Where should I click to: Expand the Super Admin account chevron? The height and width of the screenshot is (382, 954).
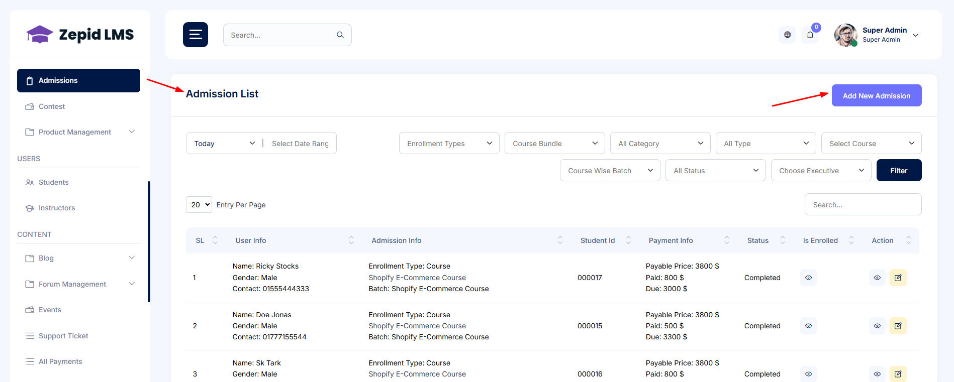916,35
